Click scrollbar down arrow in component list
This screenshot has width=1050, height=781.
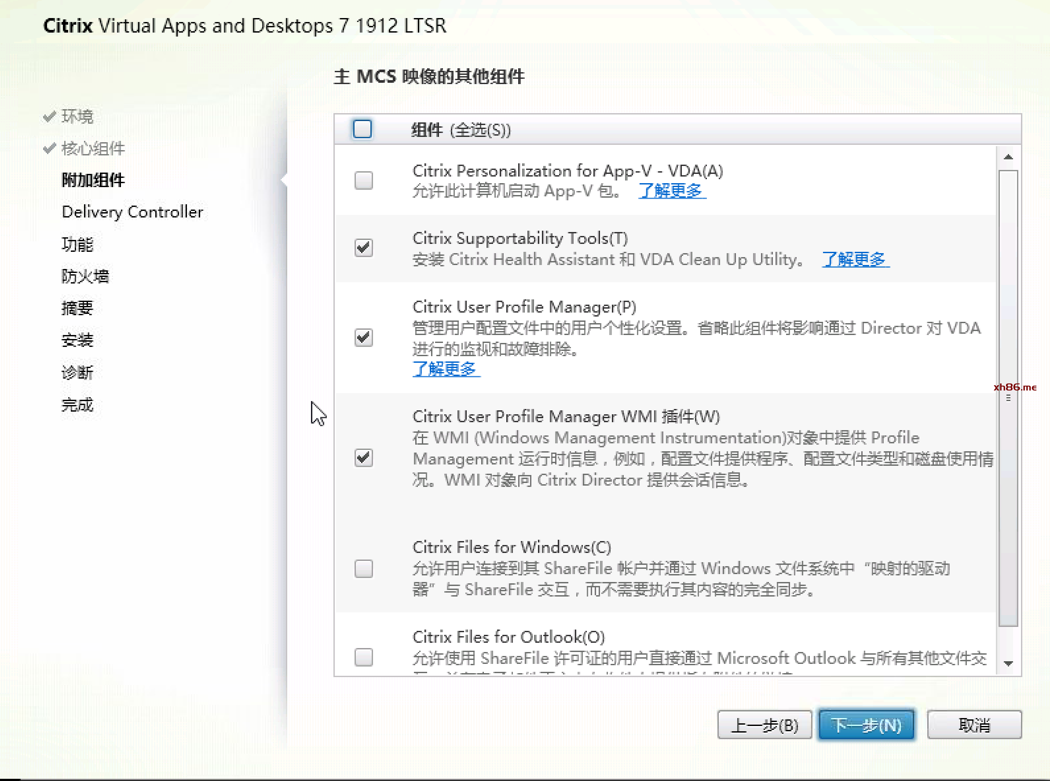tap(1008, 663)
